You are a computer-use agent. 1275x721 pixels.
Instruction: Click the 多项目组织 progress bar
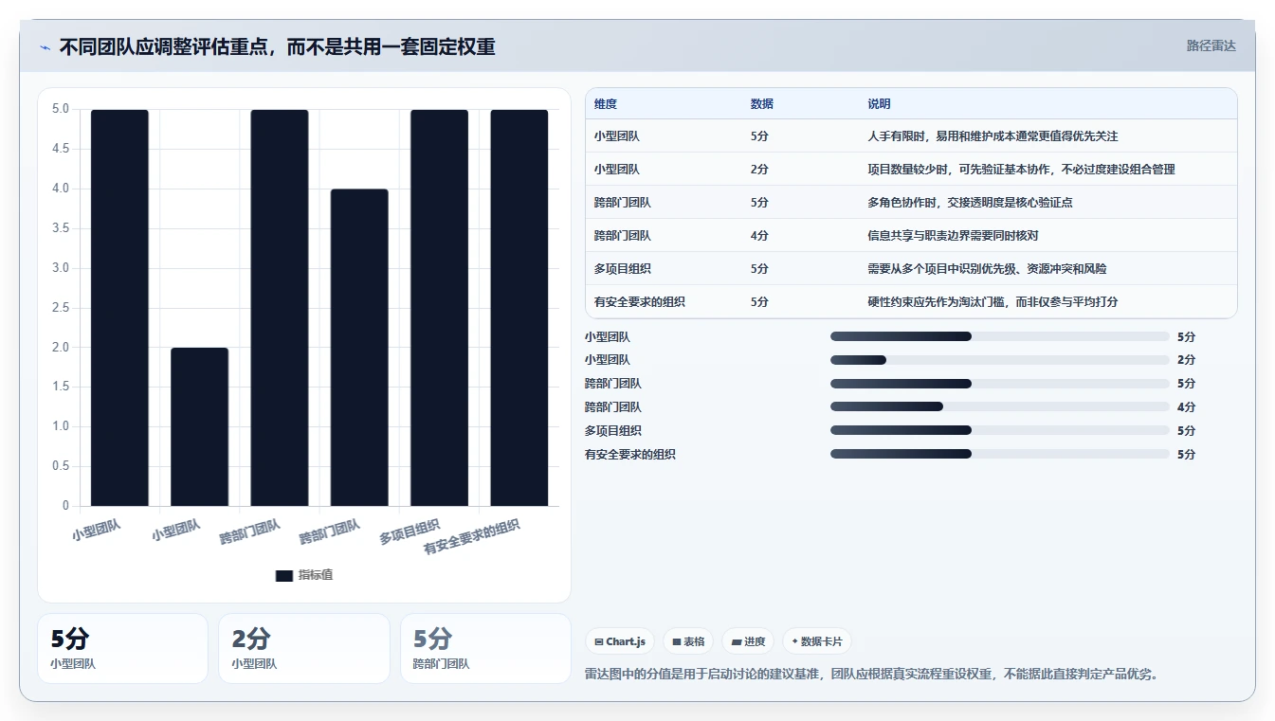[1000, 430]
